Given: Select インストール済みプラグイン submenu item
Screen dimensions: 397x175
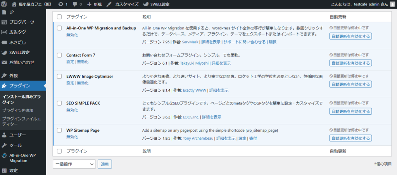Looking at the screenshot, I should click(21, 100).
